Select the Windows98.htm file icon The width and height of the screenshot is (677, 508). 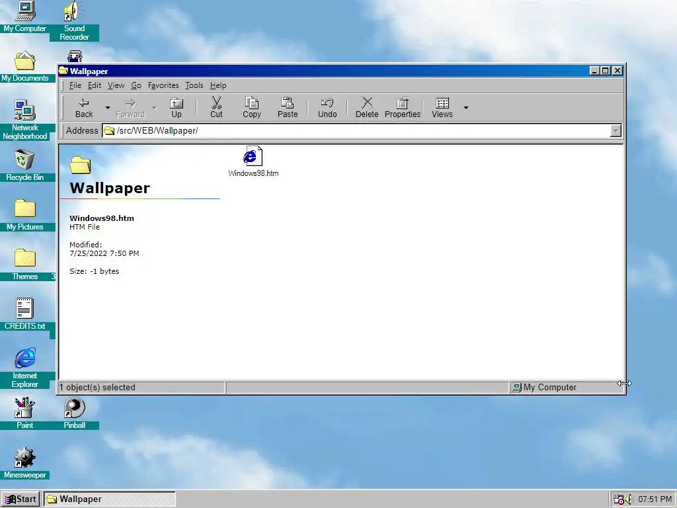click(253, 161)
